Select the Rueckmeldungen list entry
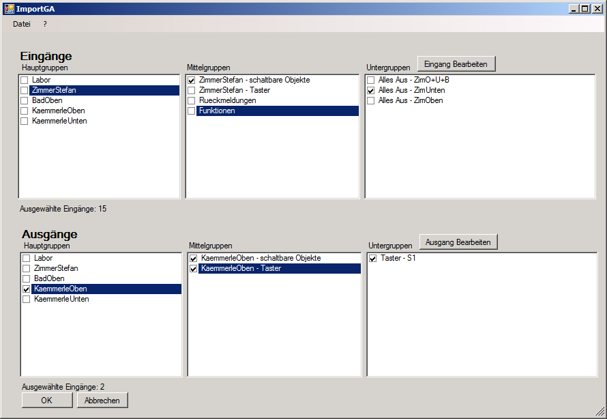This screenshot has width=607, height=419. pos(227,100)
